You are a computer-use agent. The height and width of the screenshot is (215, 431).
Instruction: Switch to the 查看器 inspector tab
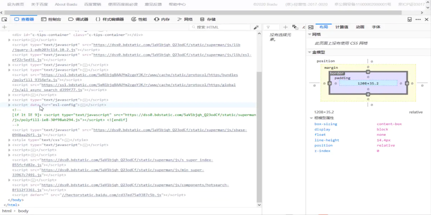[x=24, y=19]
